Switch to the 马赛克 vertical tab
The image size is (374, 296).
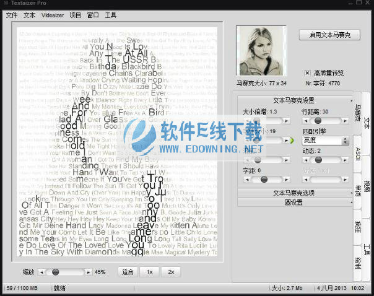tap(357, 113)
